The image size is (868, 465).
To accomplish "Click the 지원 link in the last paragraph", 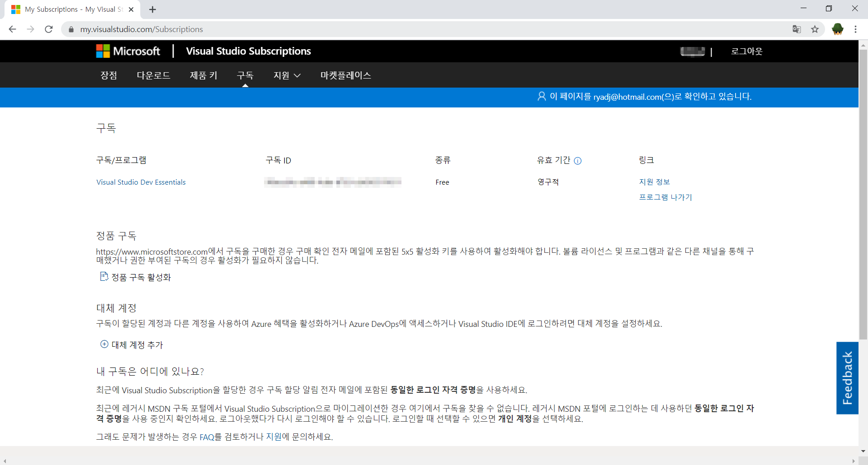I will click(x=274, y=437).
